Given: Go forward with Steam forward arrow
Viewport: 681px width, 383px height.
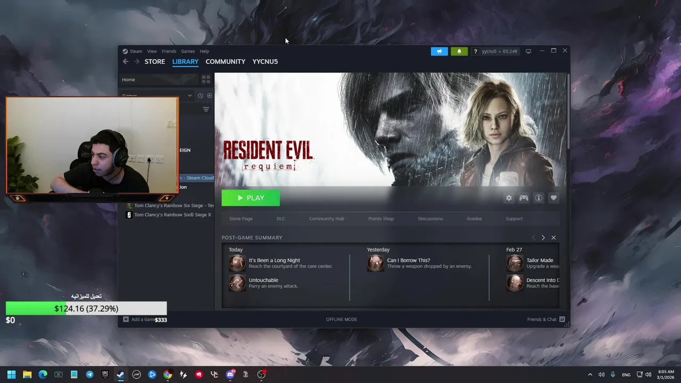Looking at the screenshot, I should (x=137, y=62).
